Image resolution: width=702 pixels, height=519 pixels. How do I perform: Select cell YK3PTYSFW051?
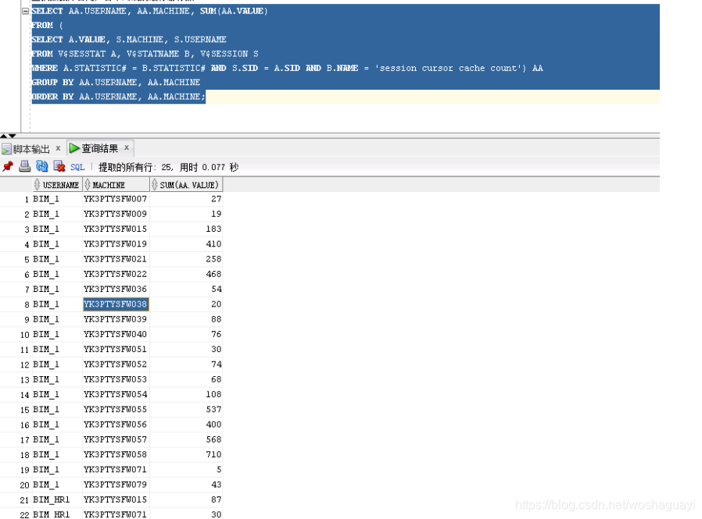coord(116,349)
